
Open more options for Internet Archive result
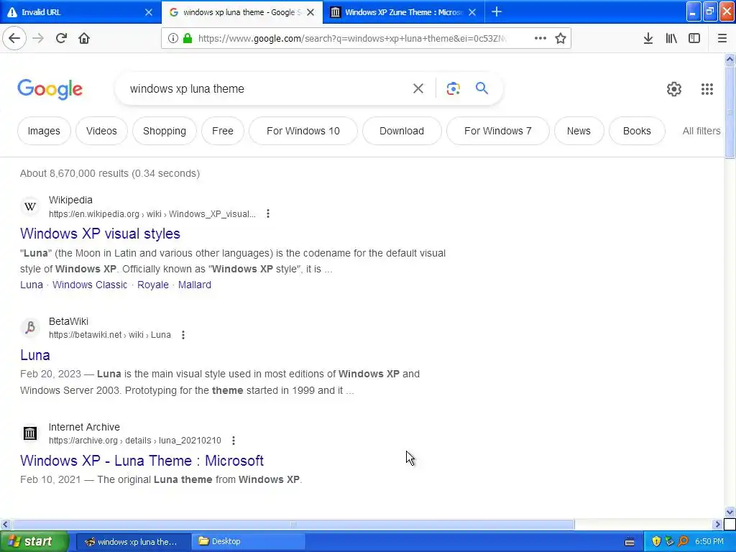click(x=234, y=441)
